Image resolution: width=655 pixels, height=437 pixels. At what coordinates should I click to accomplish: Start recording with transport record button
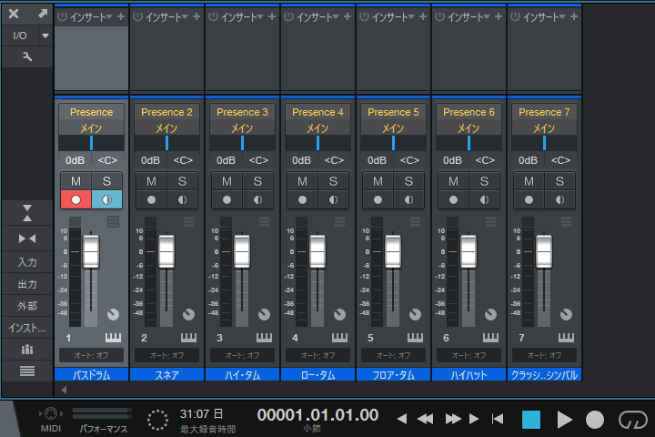point(595,419)
